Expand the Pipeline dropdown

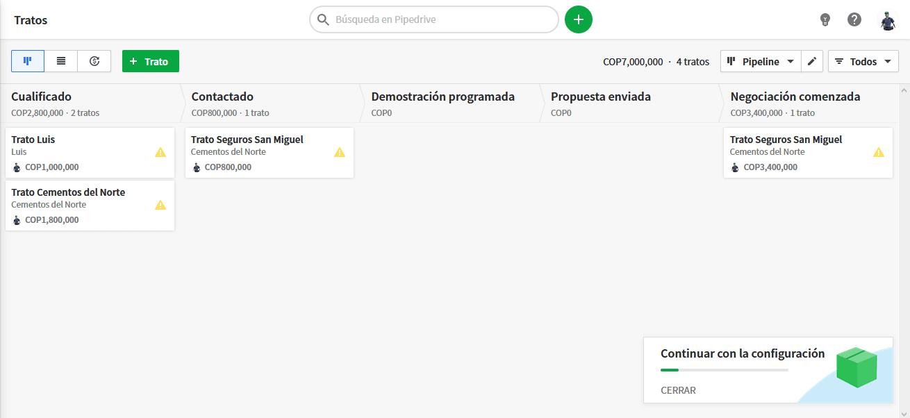761,61
